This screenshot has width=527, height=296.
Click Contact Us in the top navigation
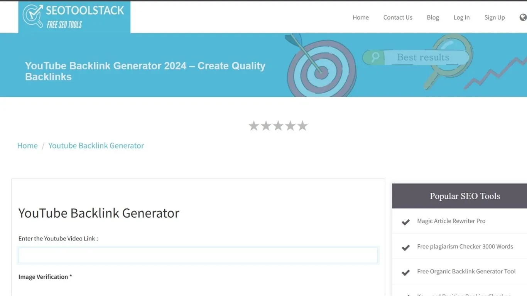[398, 17]
